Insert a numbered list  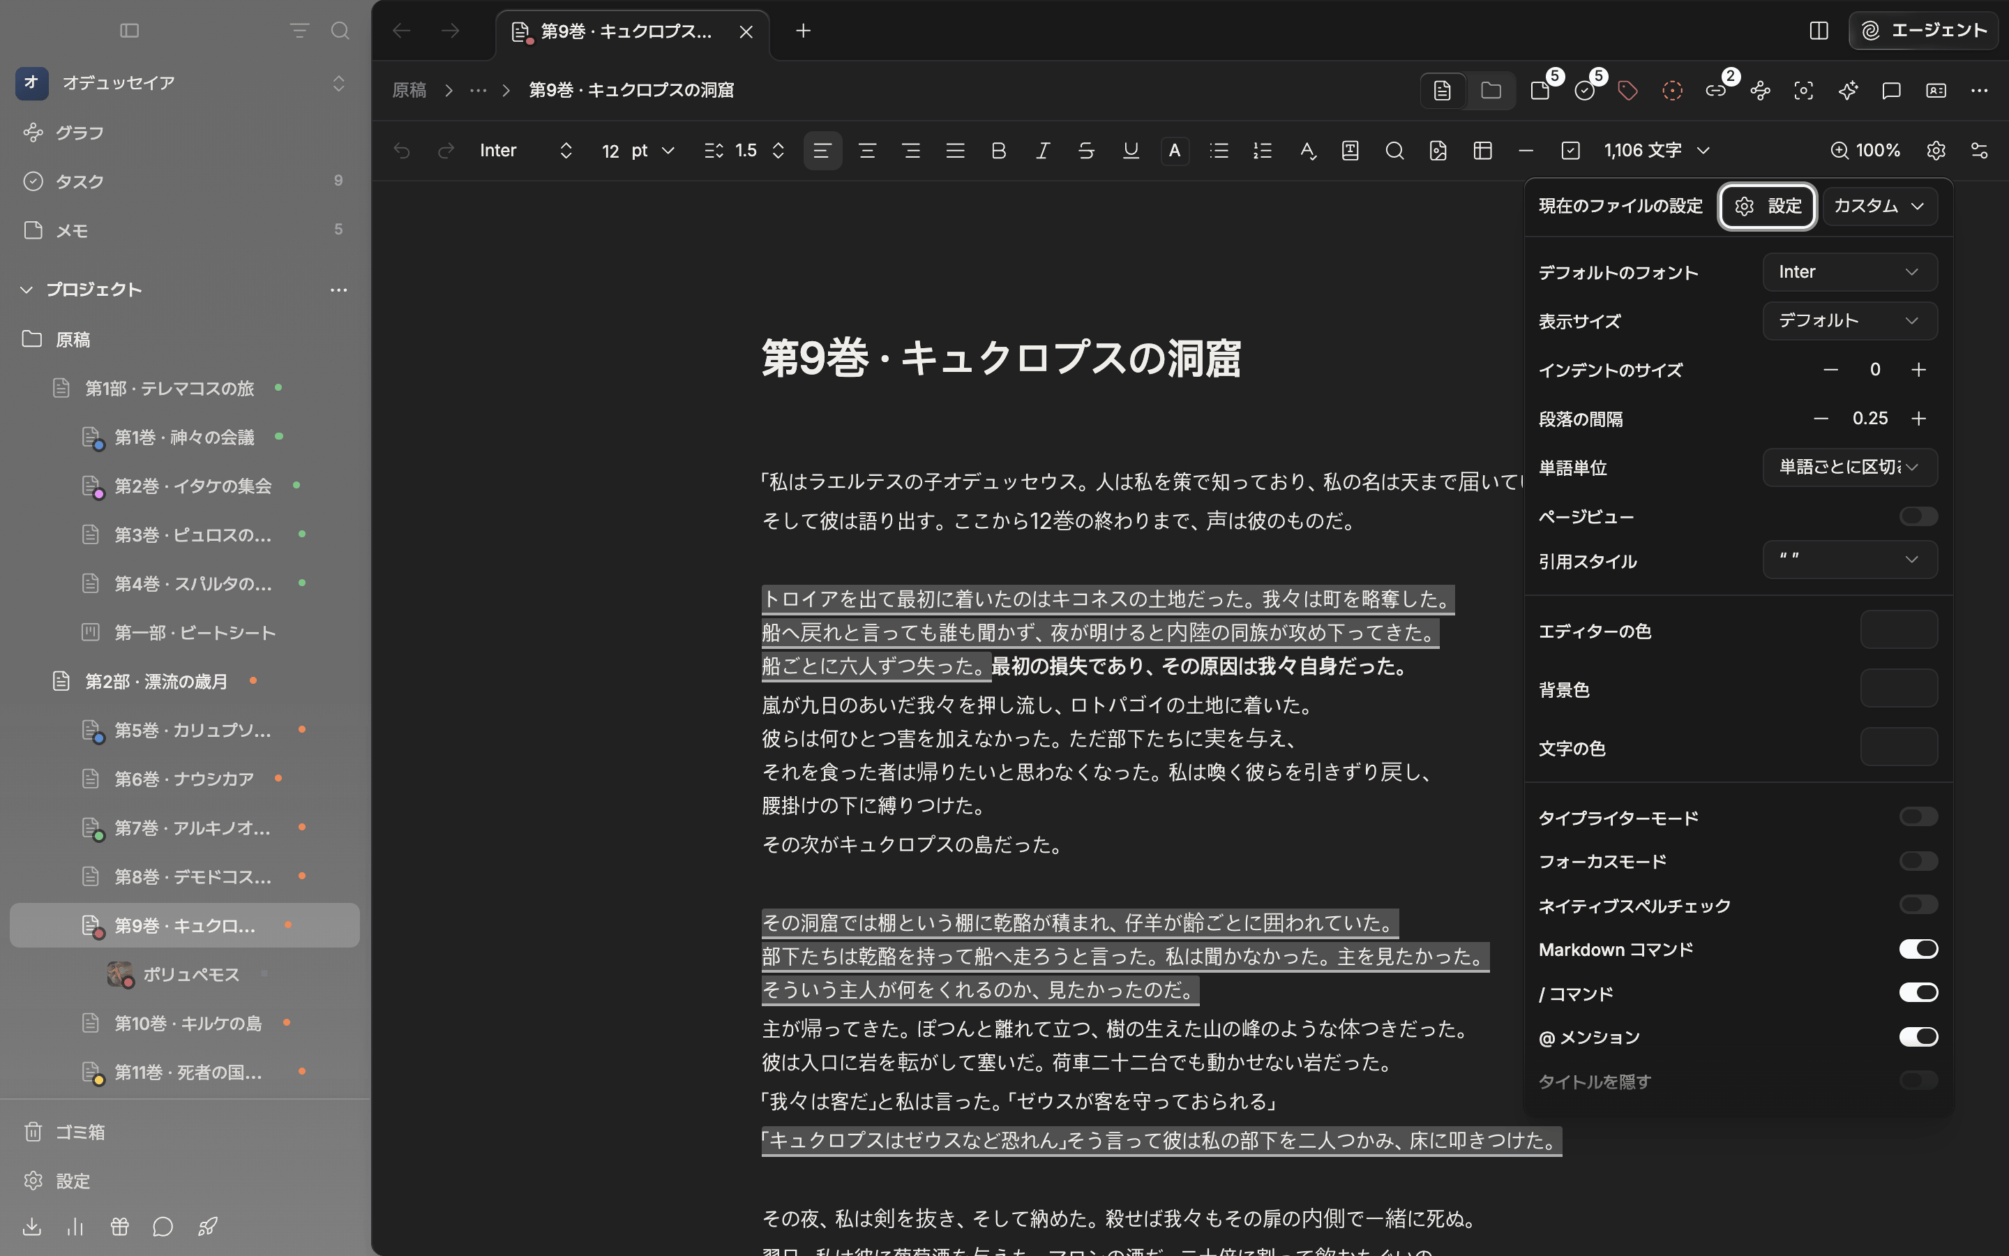pyautogui.click(x=1263, y=150)
